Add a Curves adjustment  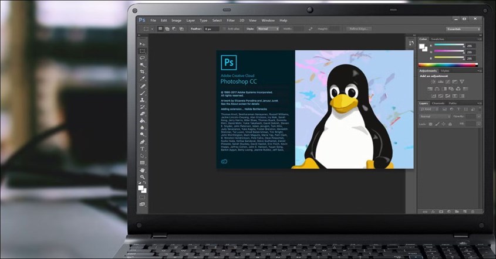click(x=448, y=82)
